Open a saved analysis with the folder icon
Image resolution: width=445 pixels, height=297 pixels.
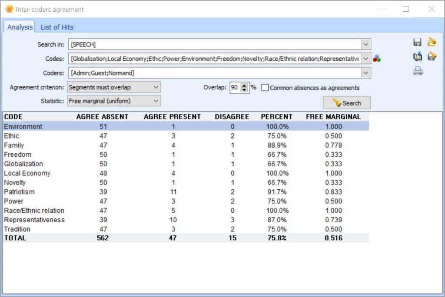pos(432,42)
